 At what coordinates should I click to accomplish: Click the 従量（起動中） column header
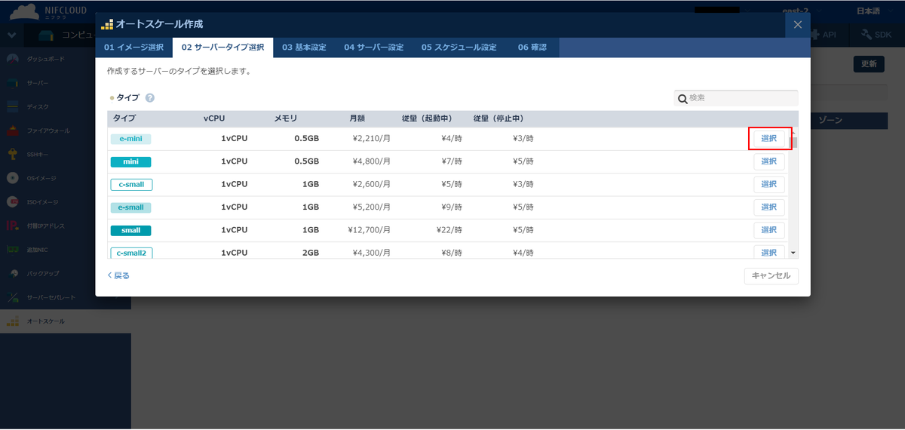pos(427,118)
